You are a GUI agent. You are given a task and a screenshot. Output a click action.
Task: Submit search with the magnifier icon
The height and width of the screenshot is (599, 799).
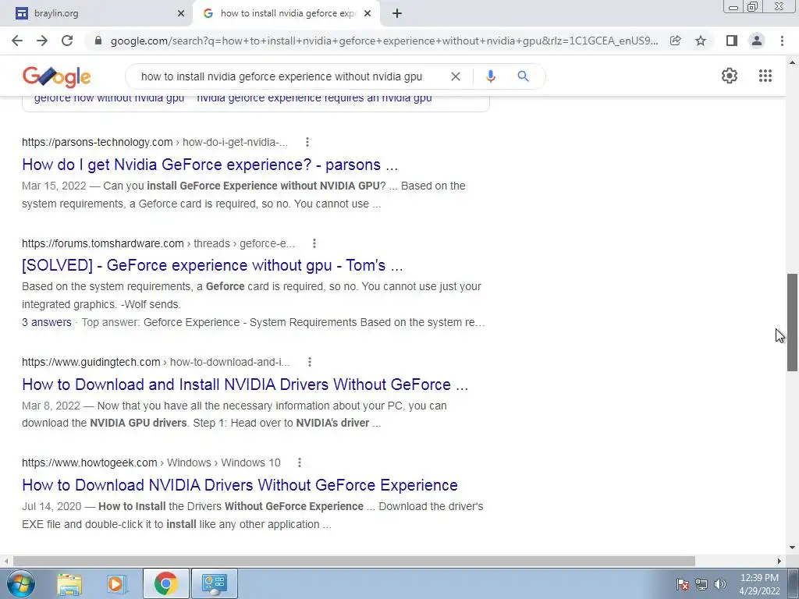pos(523,76)
